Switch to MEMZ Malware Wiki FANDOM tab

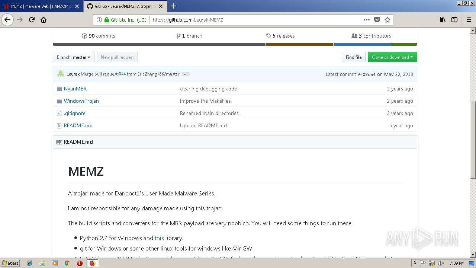(41, 6)
